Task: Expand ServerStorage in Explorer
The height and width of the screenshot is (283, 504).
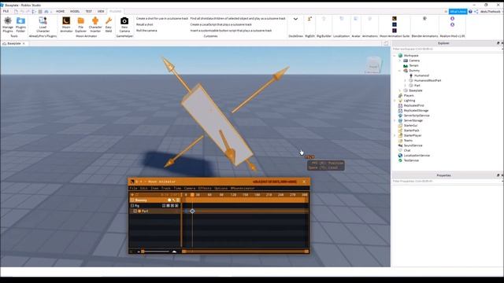Action: [395, 120]
